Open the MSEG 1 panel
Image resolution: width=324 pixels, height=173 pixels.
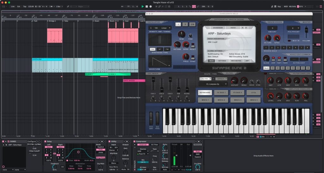point(205,100)
